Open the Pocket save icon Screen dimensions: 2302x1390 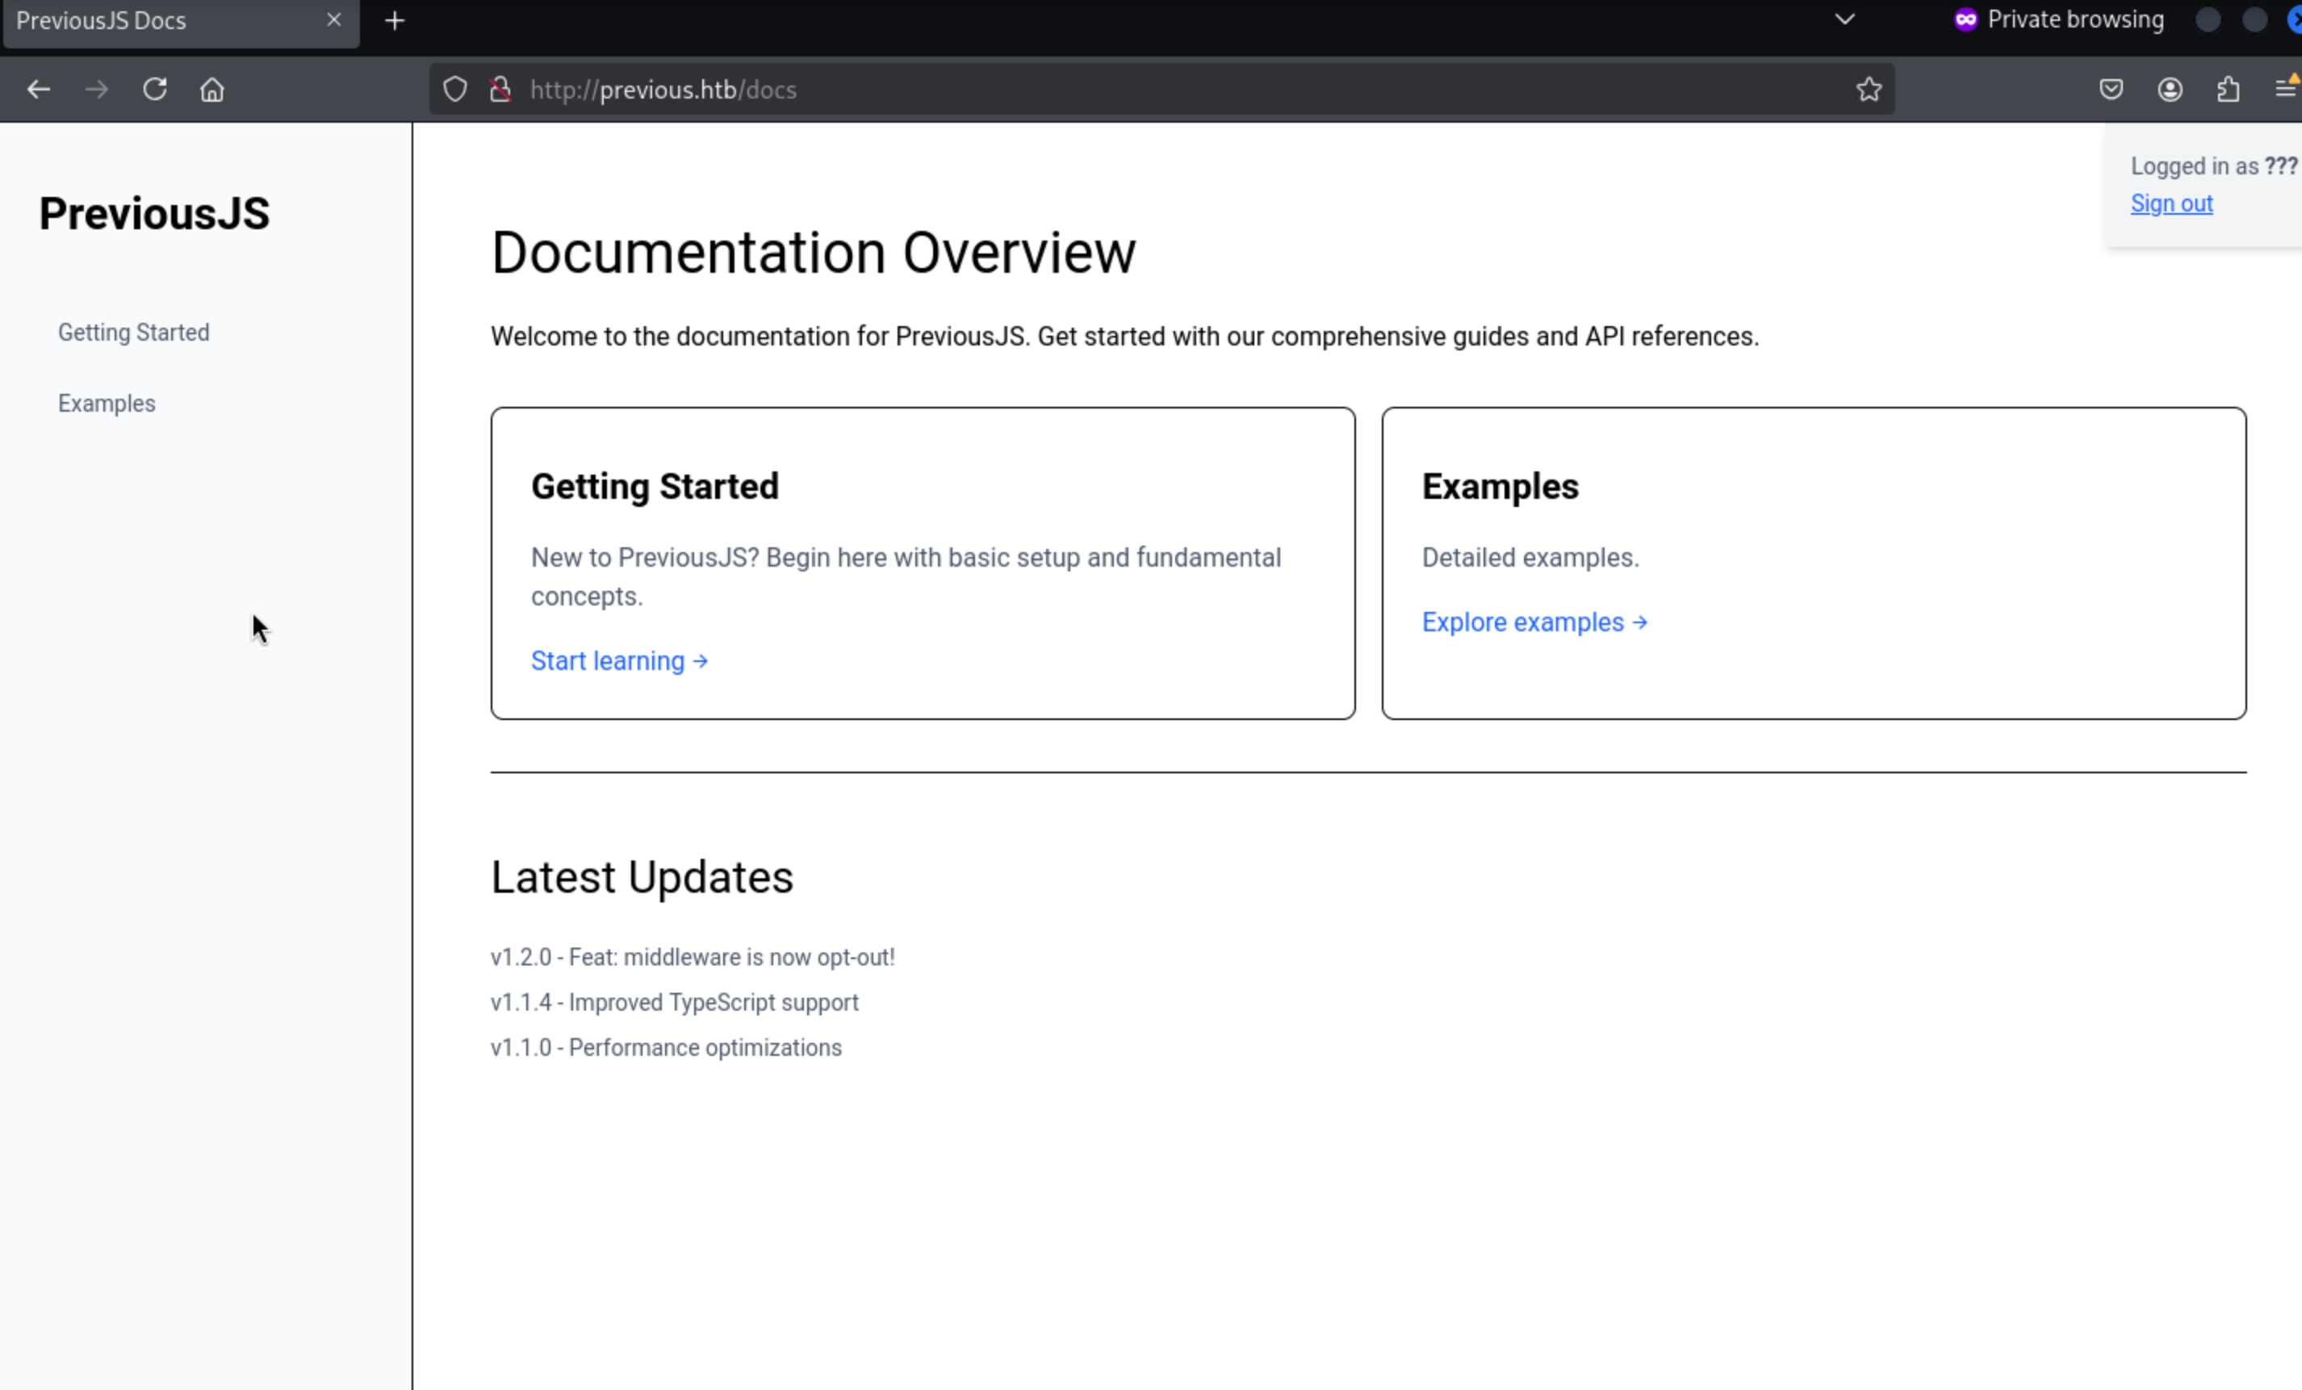[x=2111, y=90]
